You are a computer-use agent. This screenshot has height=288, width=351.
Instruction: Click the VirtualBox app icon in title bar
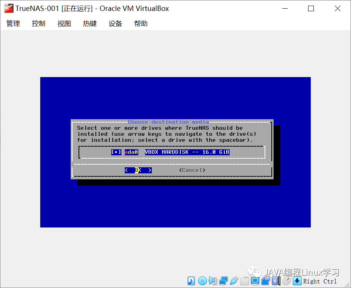[9, 9]
